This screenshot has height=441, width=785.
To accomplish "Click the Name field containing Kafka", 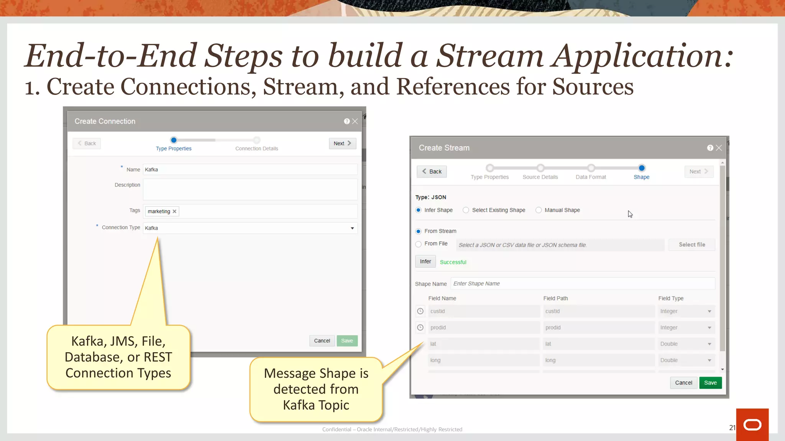I will (250, 170).
